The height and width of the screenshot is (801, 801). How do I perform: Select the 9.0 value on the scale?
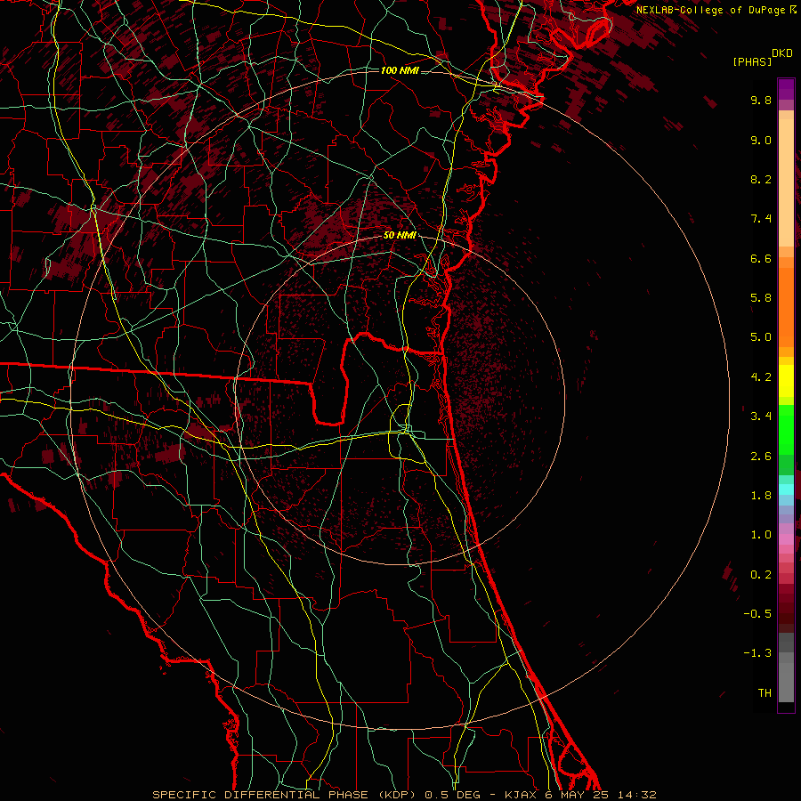tap(761, 140)
